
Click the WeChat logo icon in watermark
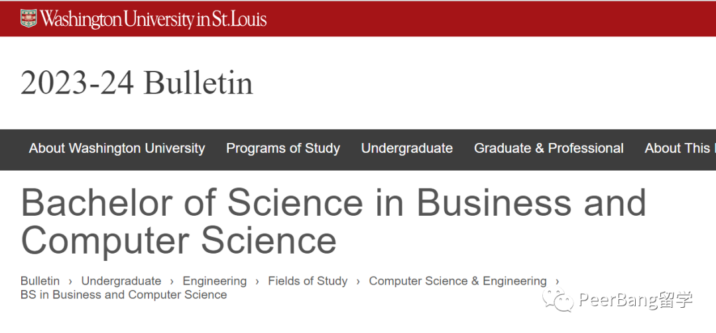[558, 300]
